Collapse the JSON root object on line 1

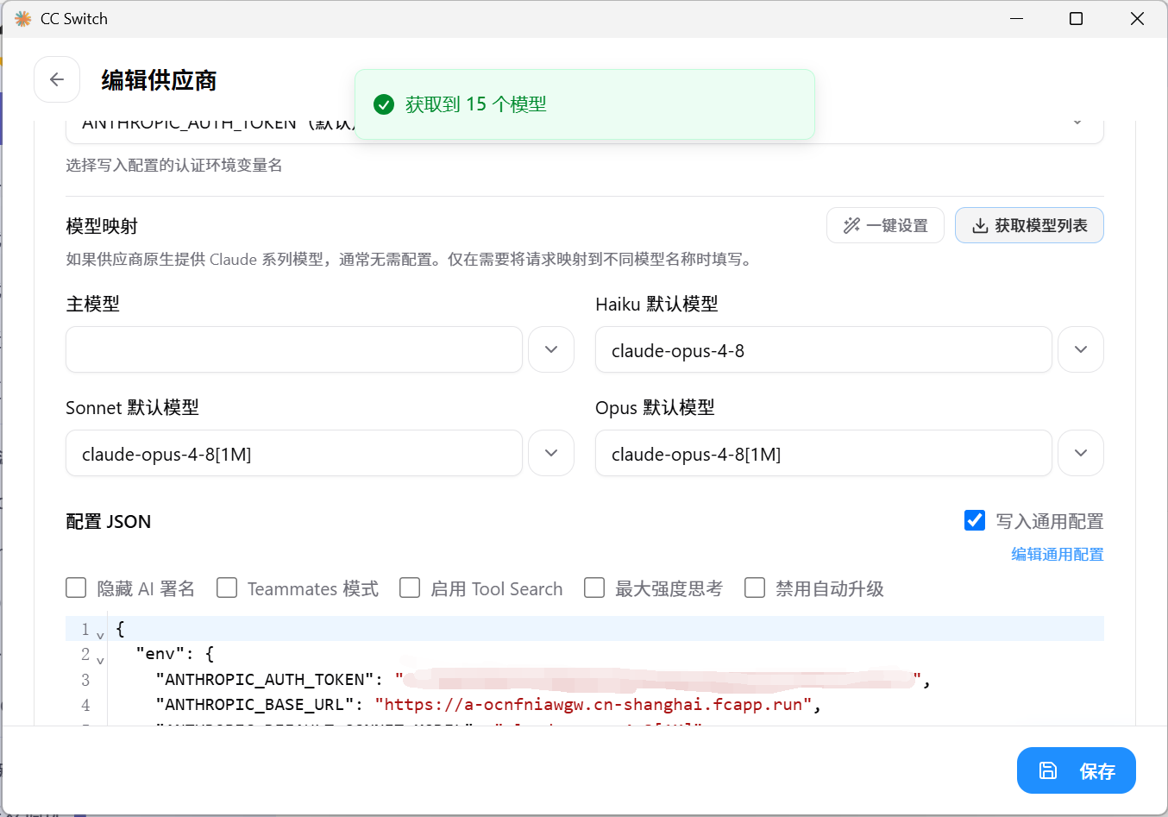tap(101, 635)
